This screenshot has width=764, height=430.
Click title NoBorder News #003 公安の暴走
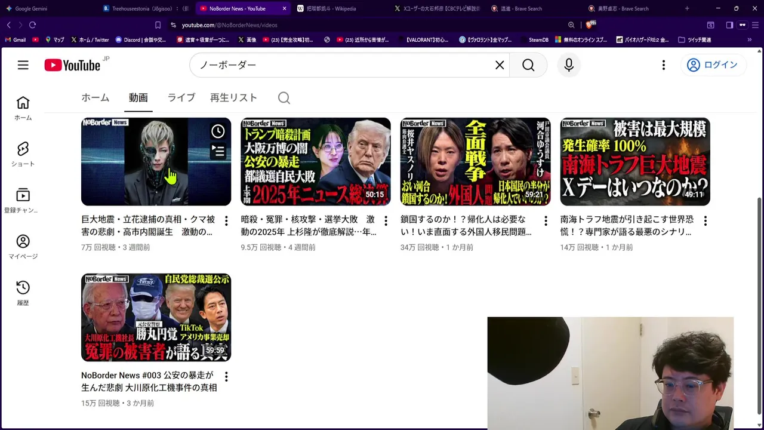[x=149, y=382]
